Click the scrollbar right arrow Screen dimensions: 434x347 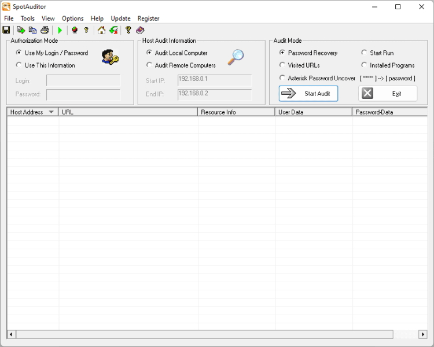pyautogui.click(x=422, y=334)
